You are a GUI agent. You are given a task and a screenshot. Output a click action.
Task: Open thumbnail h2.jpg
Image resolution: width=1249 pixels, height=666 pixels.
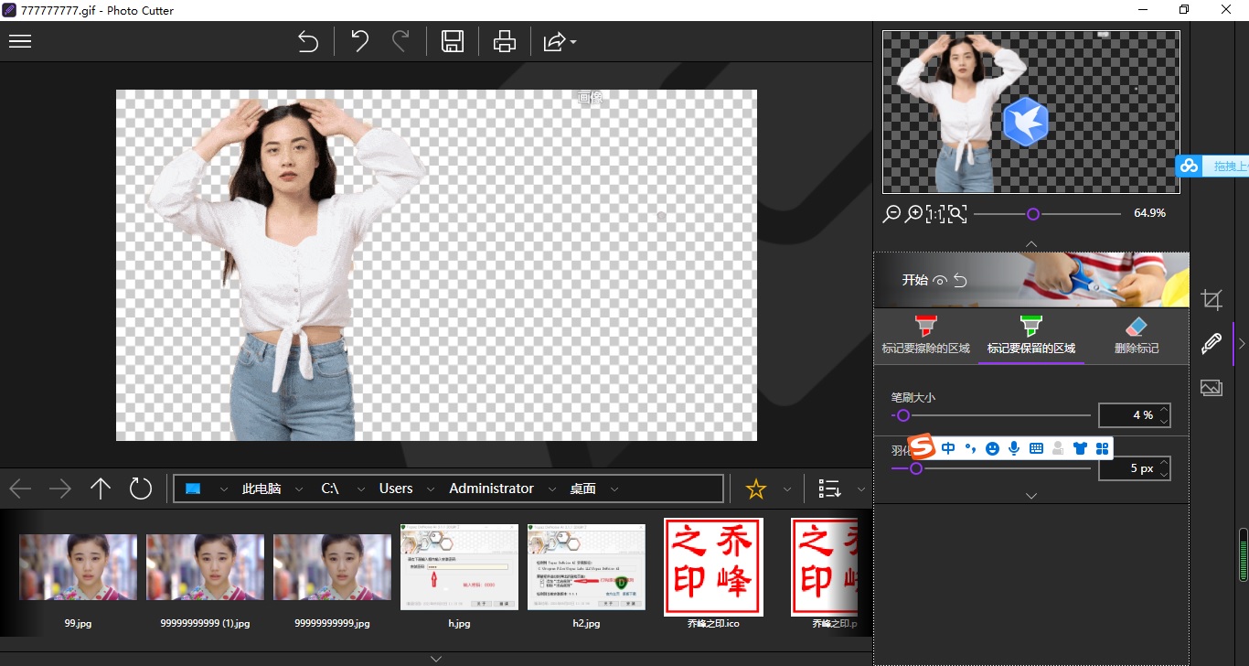[586, 567]
